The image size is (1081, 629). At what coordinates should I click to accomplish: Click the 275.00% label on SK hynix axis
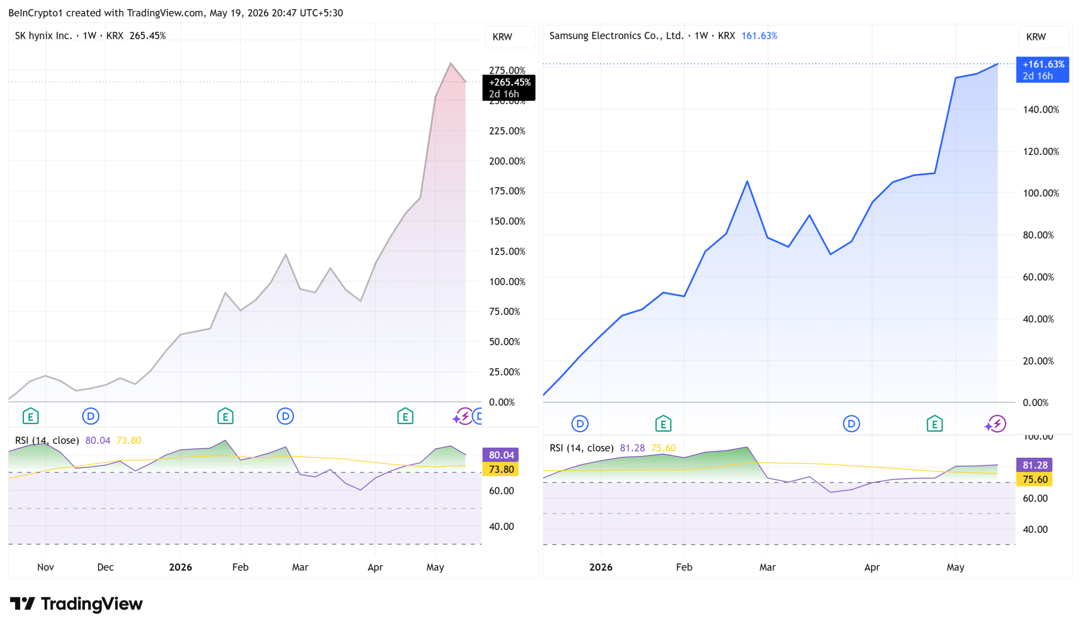[x=507, y=70]
